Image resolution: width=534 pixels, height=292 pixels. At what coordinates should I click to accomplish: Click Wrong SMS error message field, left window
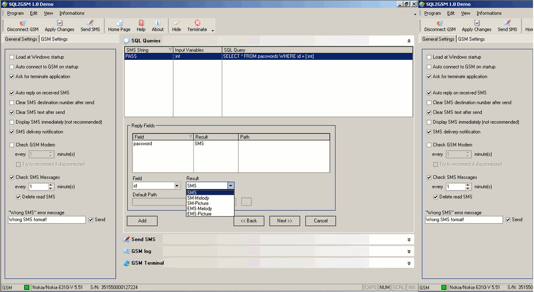click(46, 220)
